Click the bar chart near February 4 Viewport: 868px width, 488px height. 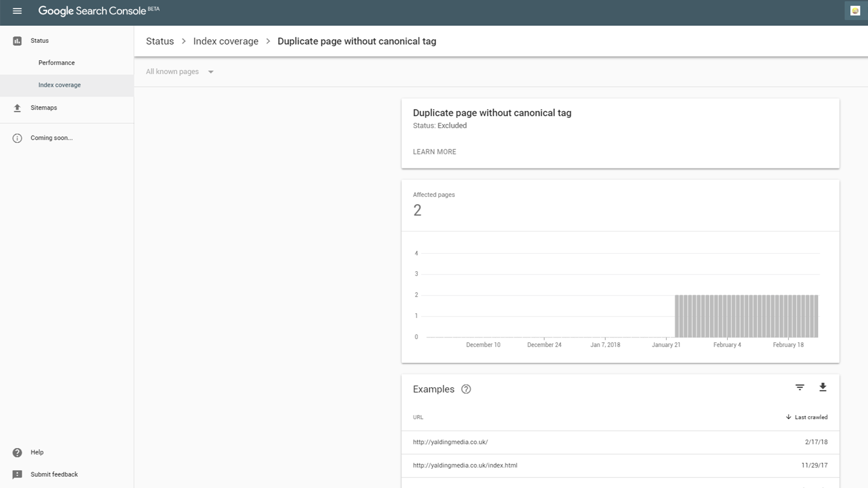click(x=727, y=316)
